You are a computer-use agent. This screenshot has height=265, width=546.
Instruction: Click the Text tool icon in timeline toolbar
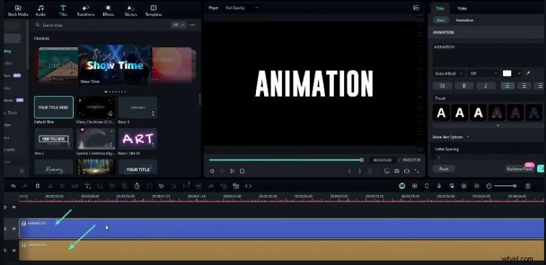pyautogui.click(x=88, y=186)
